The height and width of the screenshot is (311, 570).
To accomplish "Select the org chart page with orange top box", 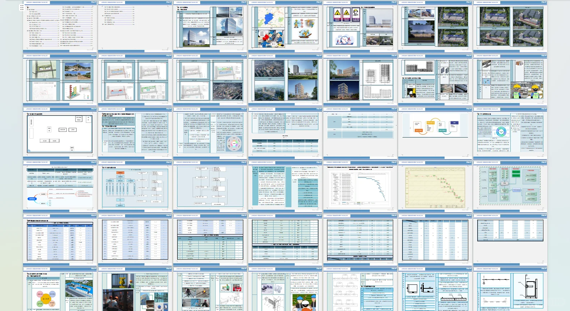I will (x=135, y=186).
